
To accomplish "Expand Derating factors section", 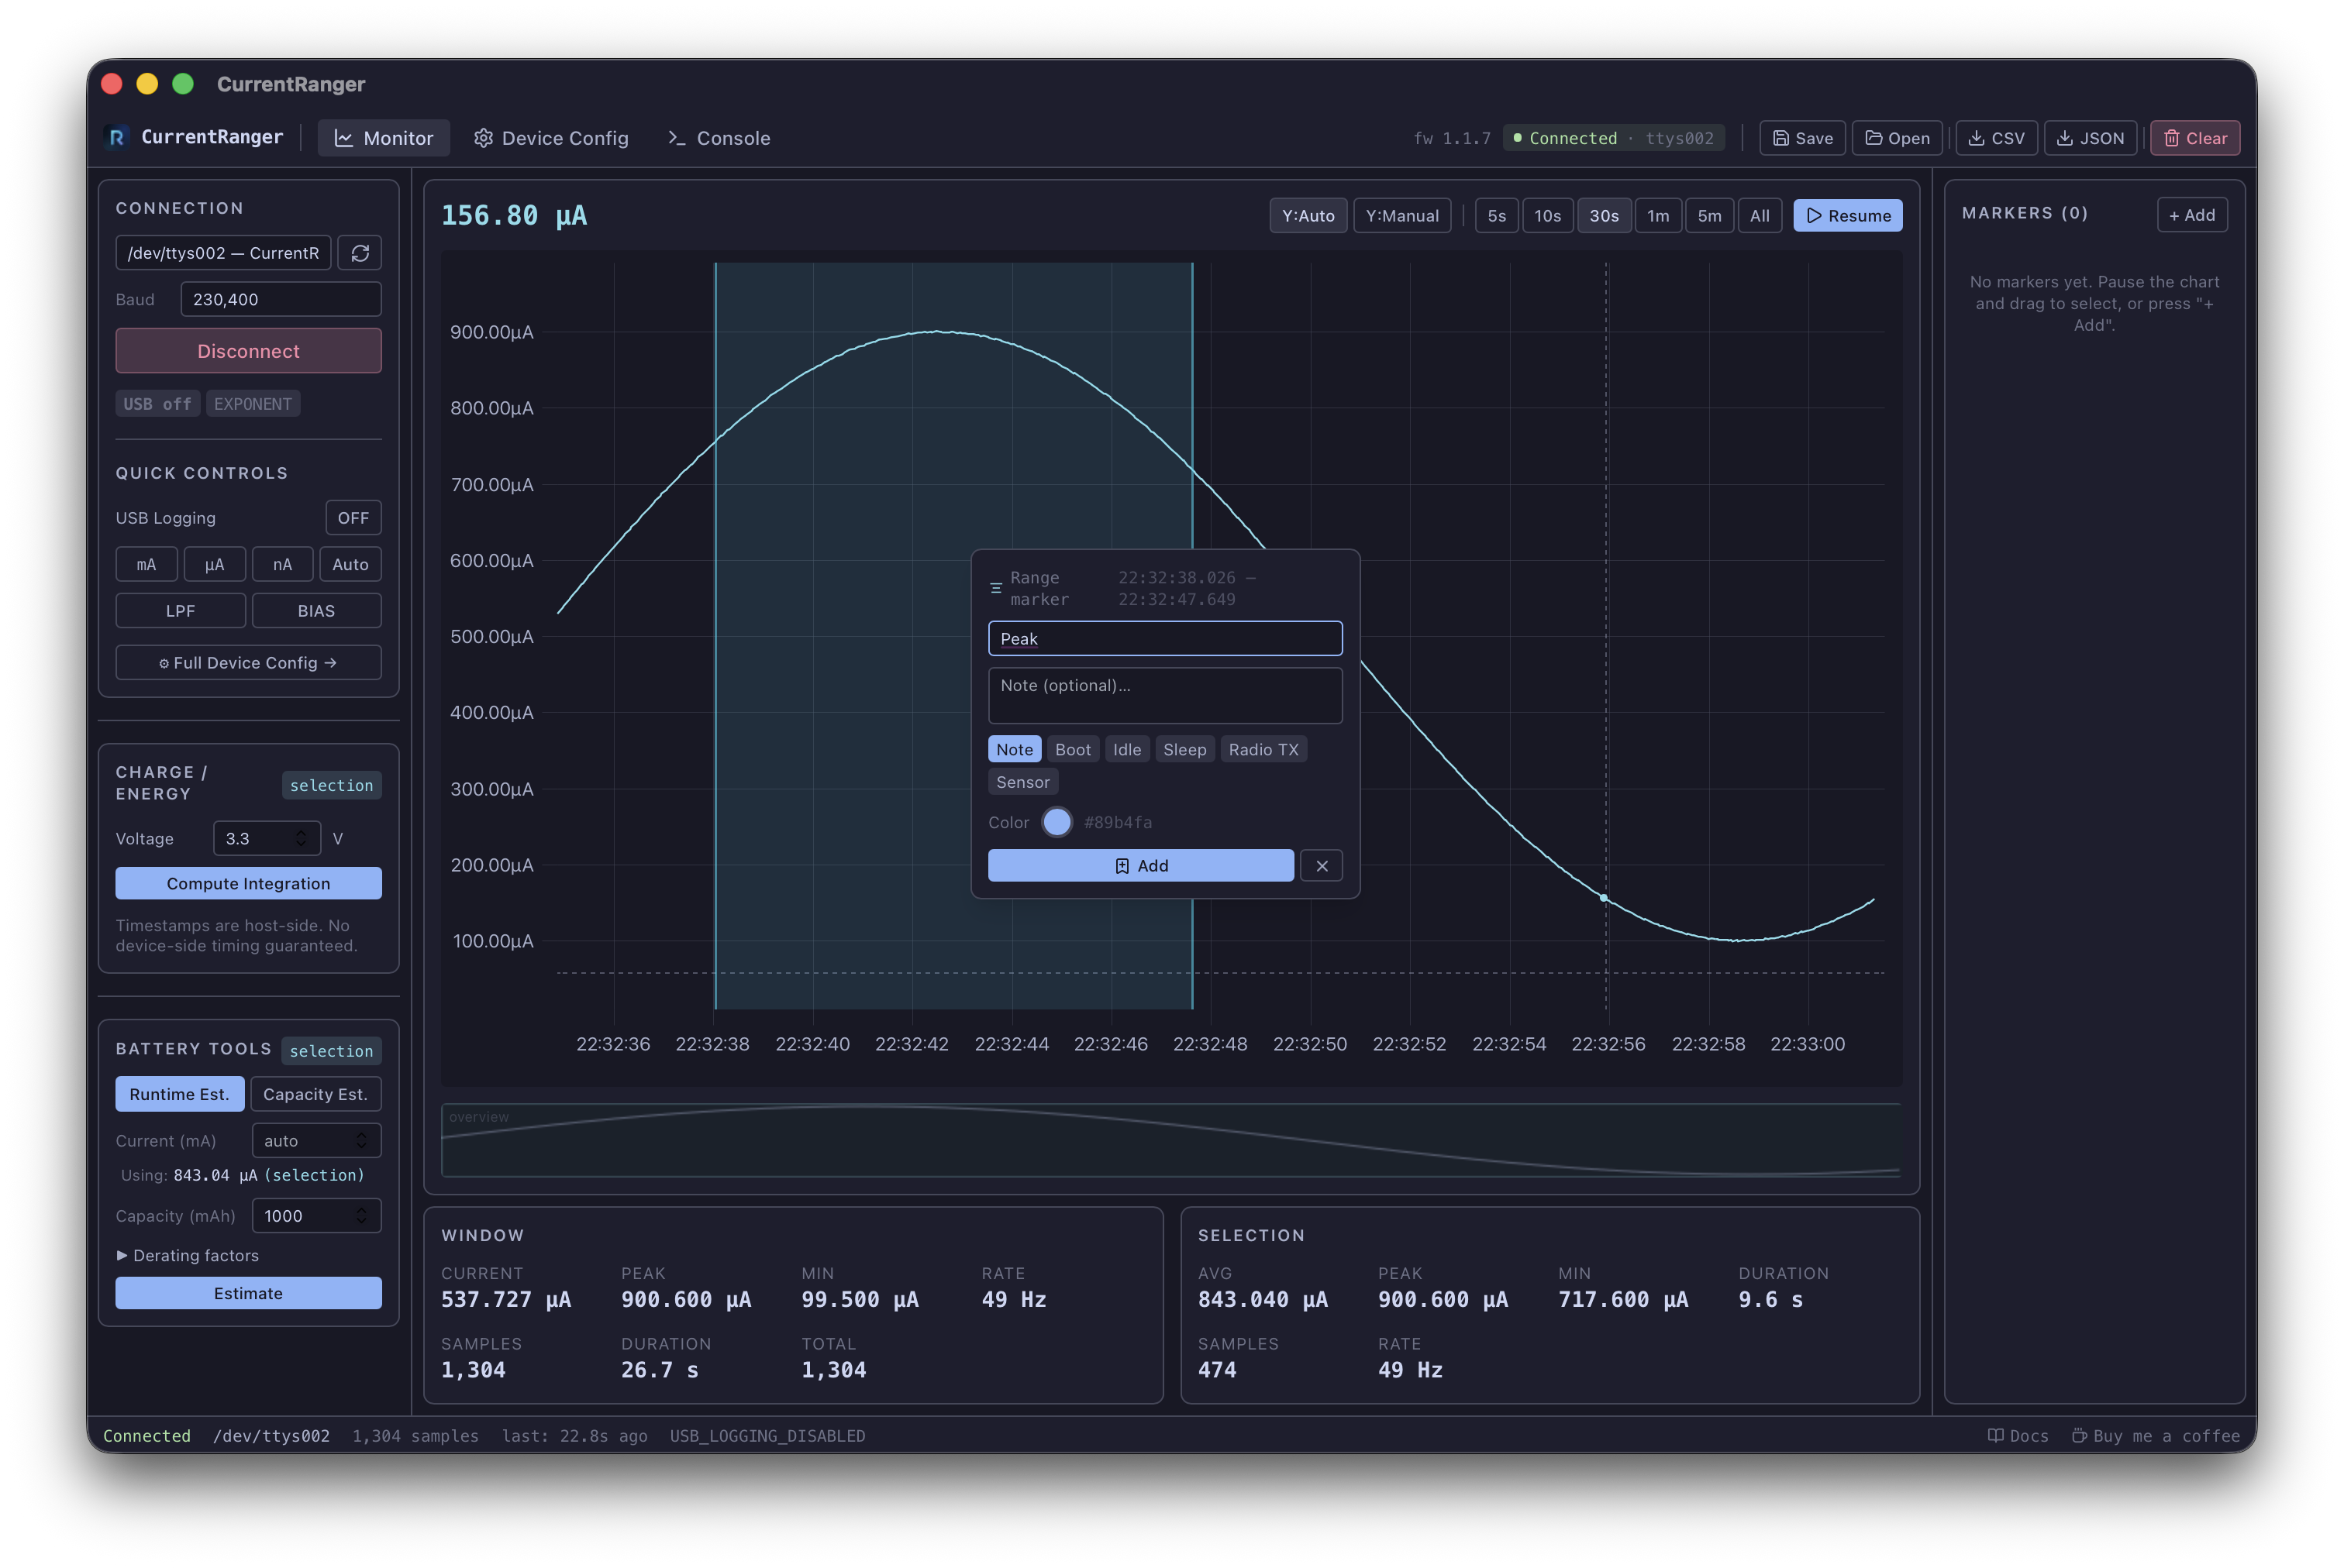I will point(187,1255).
